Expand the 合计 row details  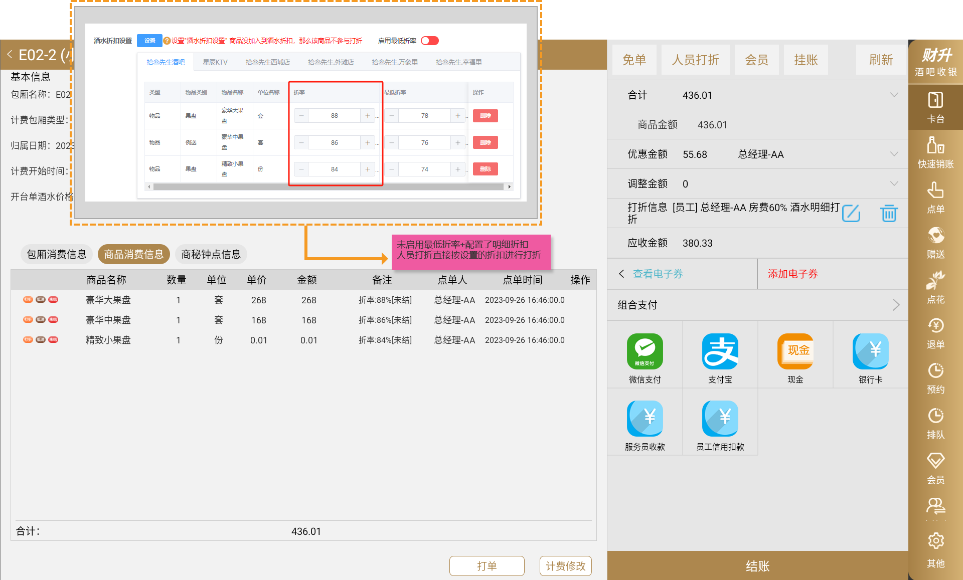[894, 95]
